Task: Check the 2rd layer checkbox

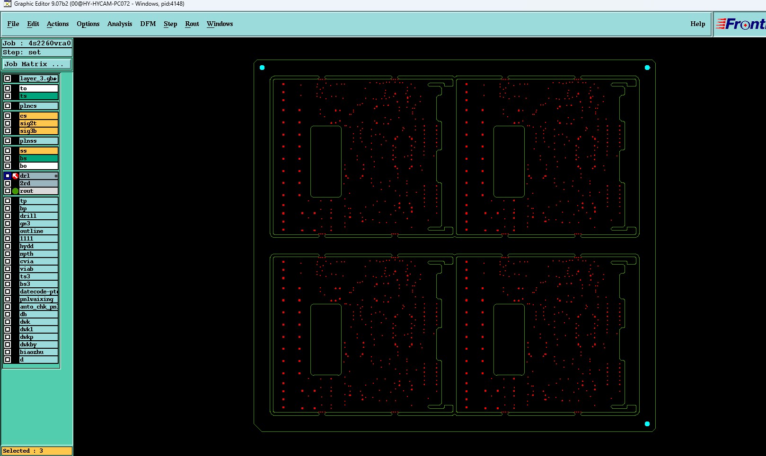Action: point(8,183)
